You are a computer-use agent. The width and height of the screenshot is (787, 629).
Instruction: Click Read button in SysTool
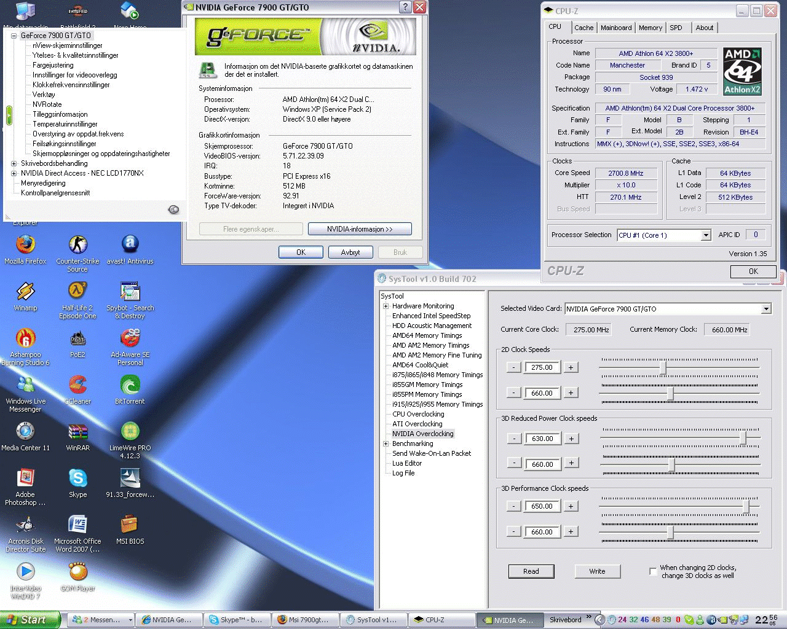pyautogui.click(x=531, y=571)
